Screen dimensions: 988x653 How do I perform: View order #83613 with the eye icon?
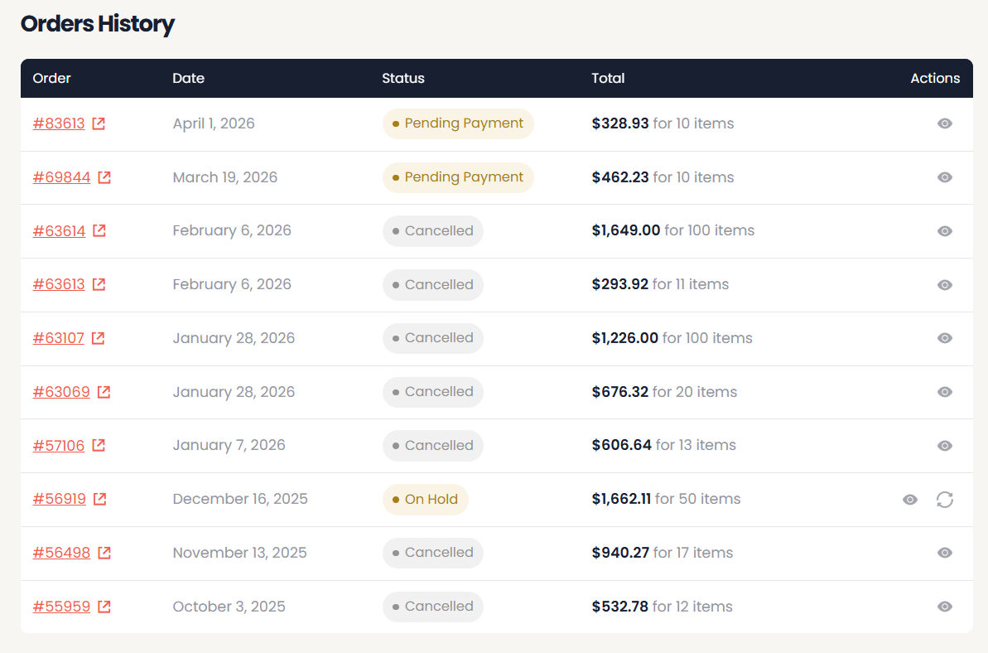click(945, 123)
